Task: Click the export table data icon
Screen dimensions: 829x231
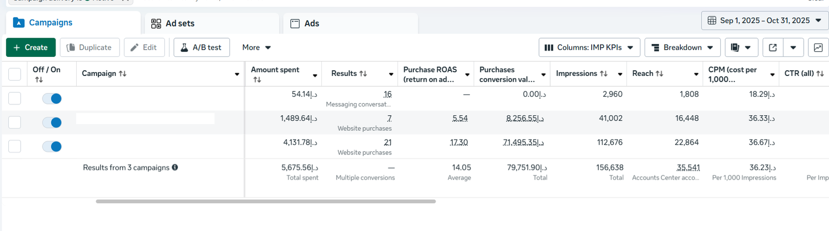Action: tap(773, 48)
